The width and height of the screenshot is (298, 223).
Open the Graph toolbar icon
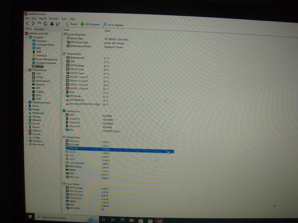[58, 24]
